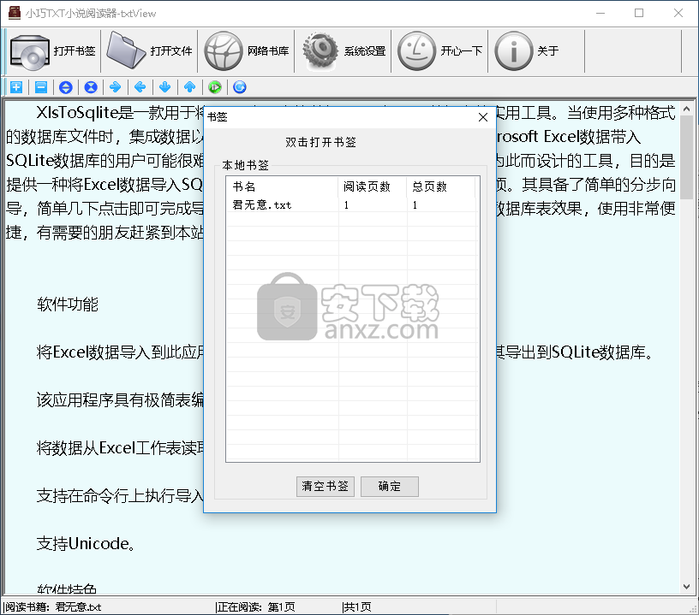The height and width of the screenshot is (615, 699).
Task: Open the 网络书库 online library
Action: [x=224, y=51]
